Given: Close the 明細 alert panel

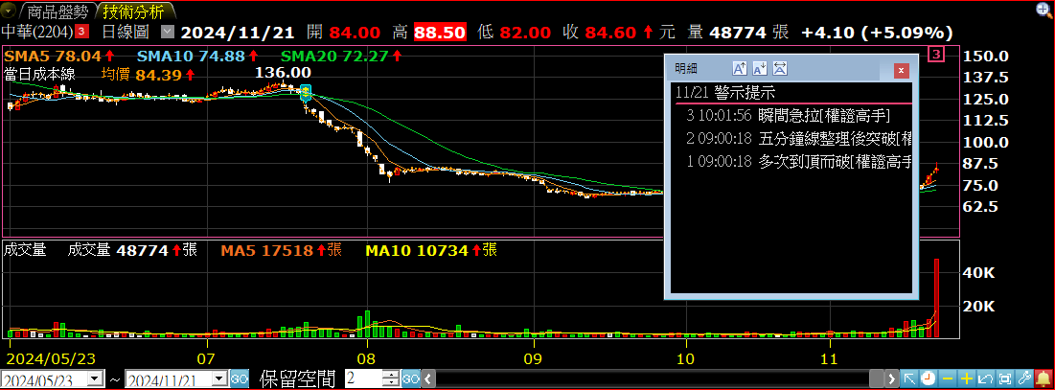Looking at the screenshot, I should click(900, 69).
